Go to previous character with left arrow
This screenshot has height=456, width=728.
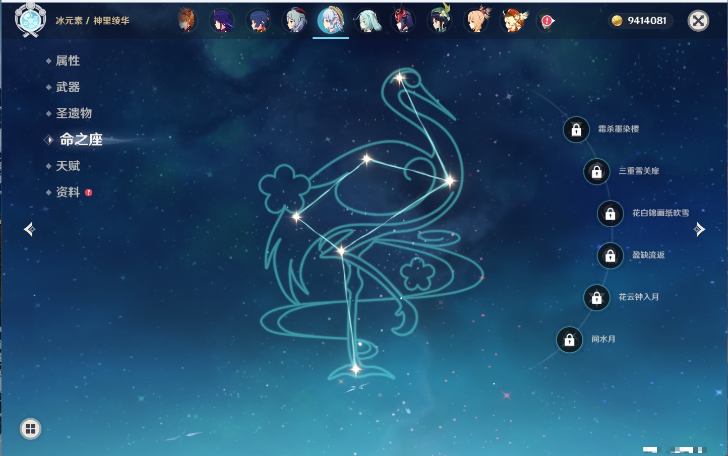click(29, 230)
